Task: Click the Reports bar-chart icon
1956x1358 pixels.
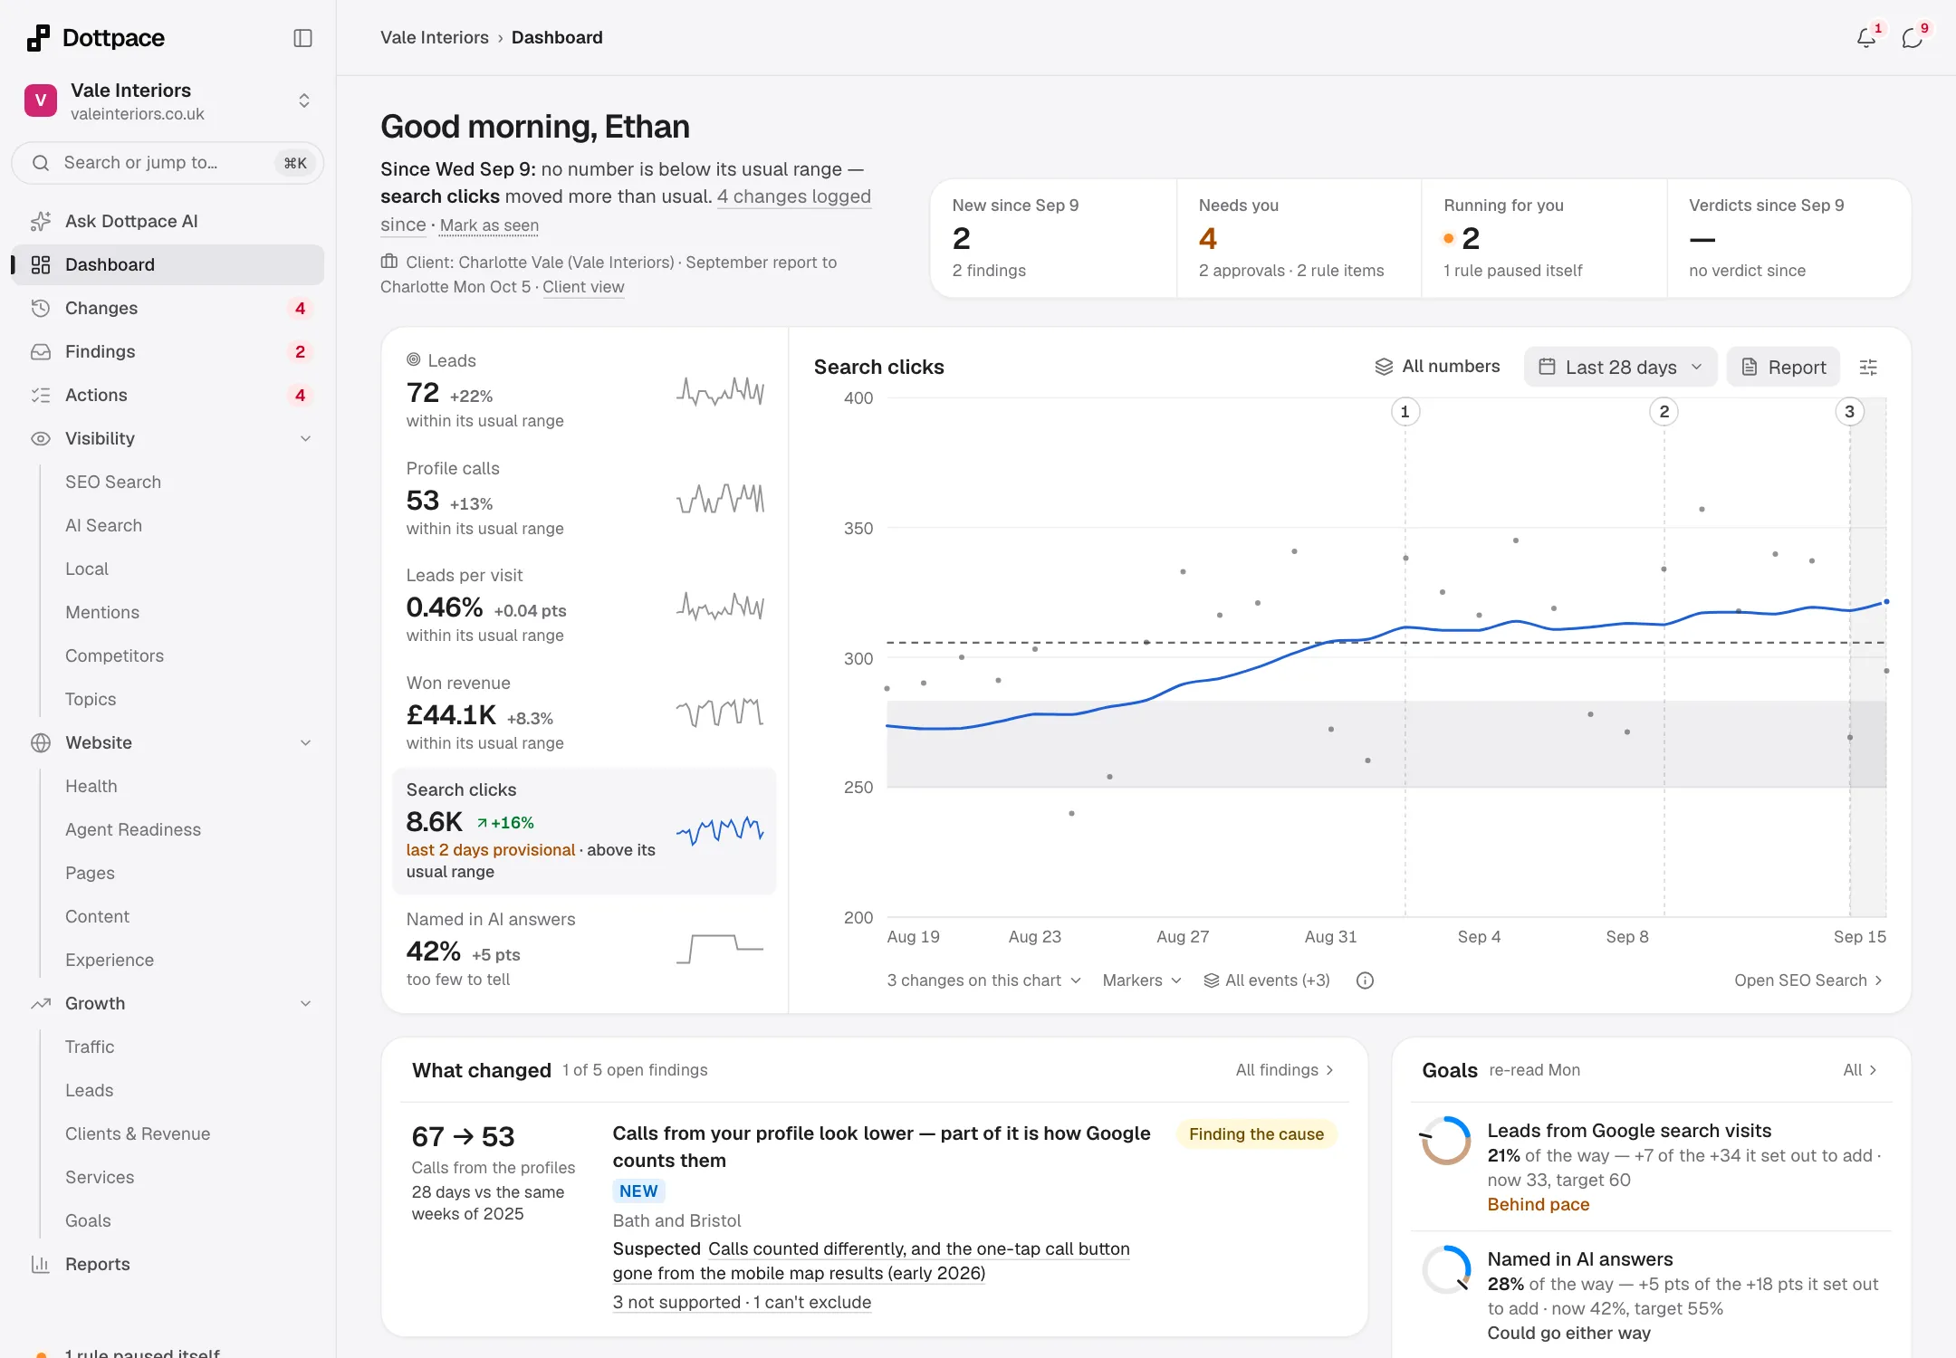Action: [41, 1265]
